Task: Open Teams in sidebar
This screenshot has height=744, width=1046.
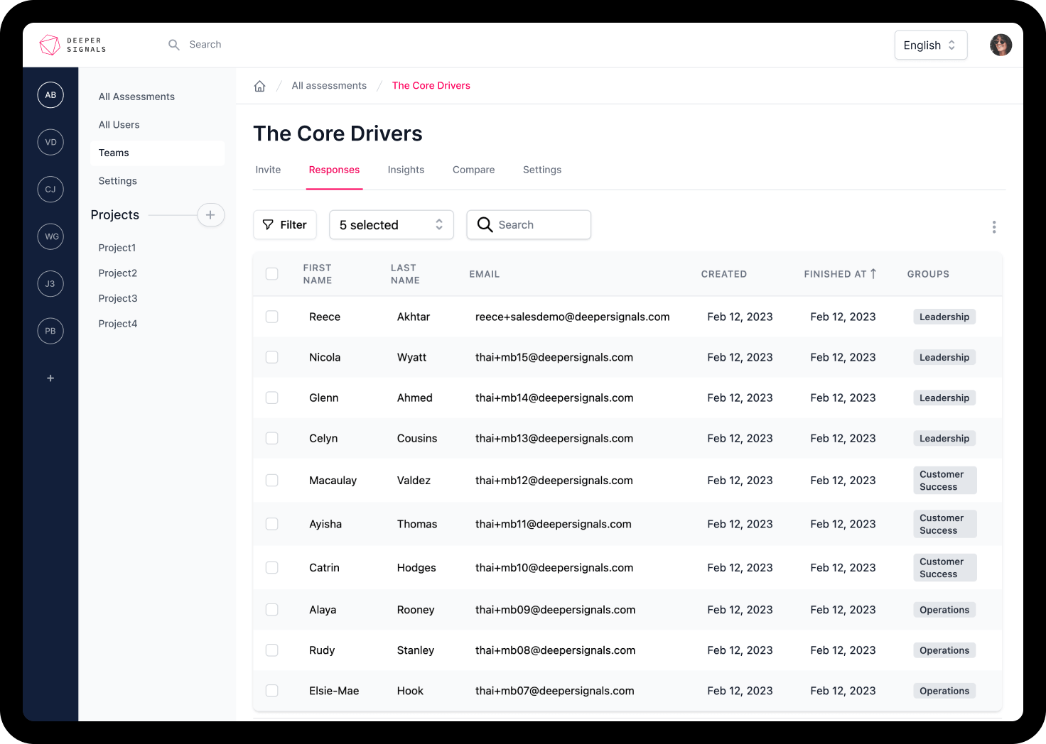Action: (157, 153)
